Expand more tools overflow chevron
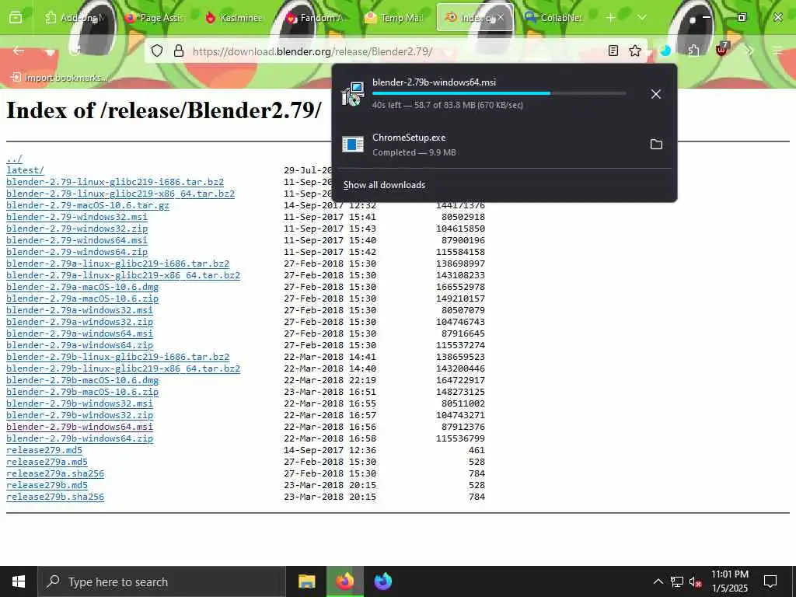Viewport: 796px width, 597px height. point(750,51)
